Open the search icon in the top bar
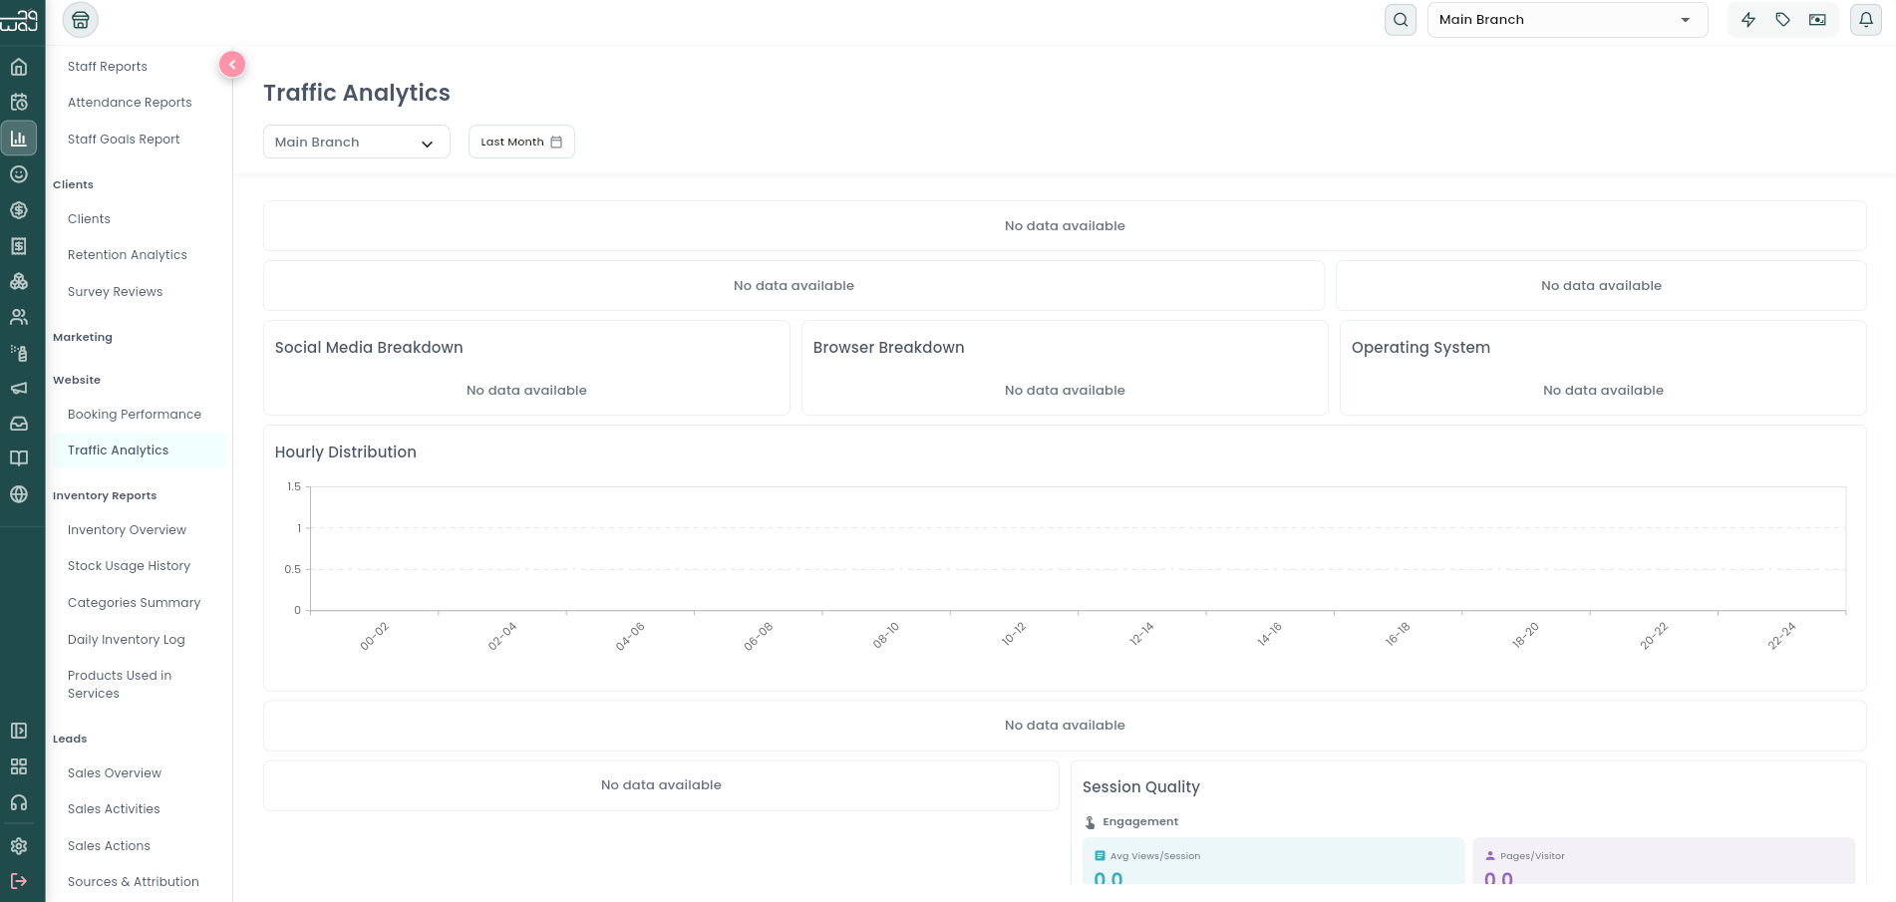Viewport: 1896px width, 902px height. pyautogui.click(x=1401, y=20)
